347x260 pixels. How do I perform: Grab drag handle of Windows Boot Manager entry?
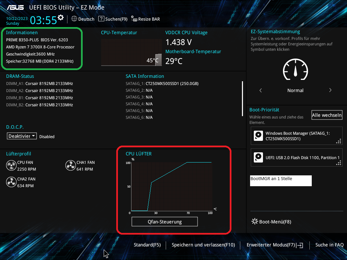tap(339, 141)
